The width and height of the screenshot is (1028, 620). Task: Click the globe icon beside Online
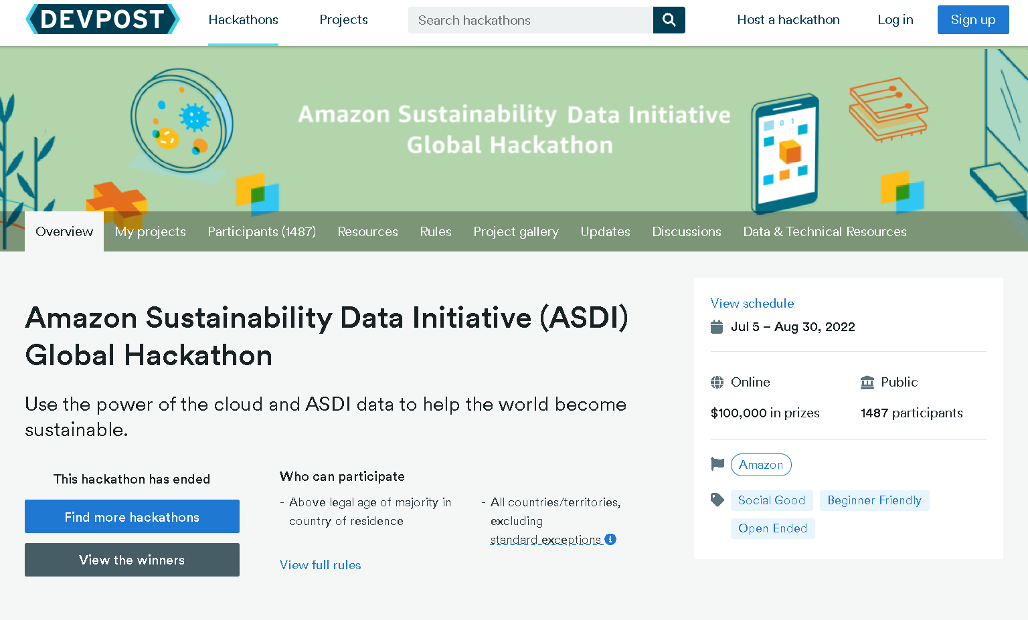click(717, 382)
